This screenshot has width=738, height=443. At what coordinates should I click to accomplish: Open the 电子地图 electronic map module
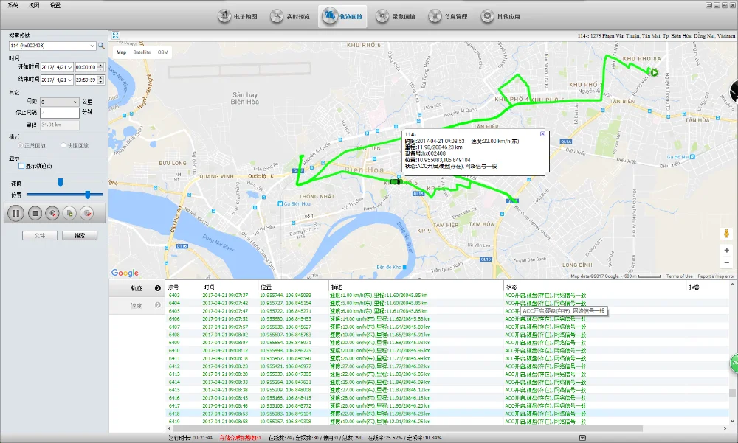[238, 16]
